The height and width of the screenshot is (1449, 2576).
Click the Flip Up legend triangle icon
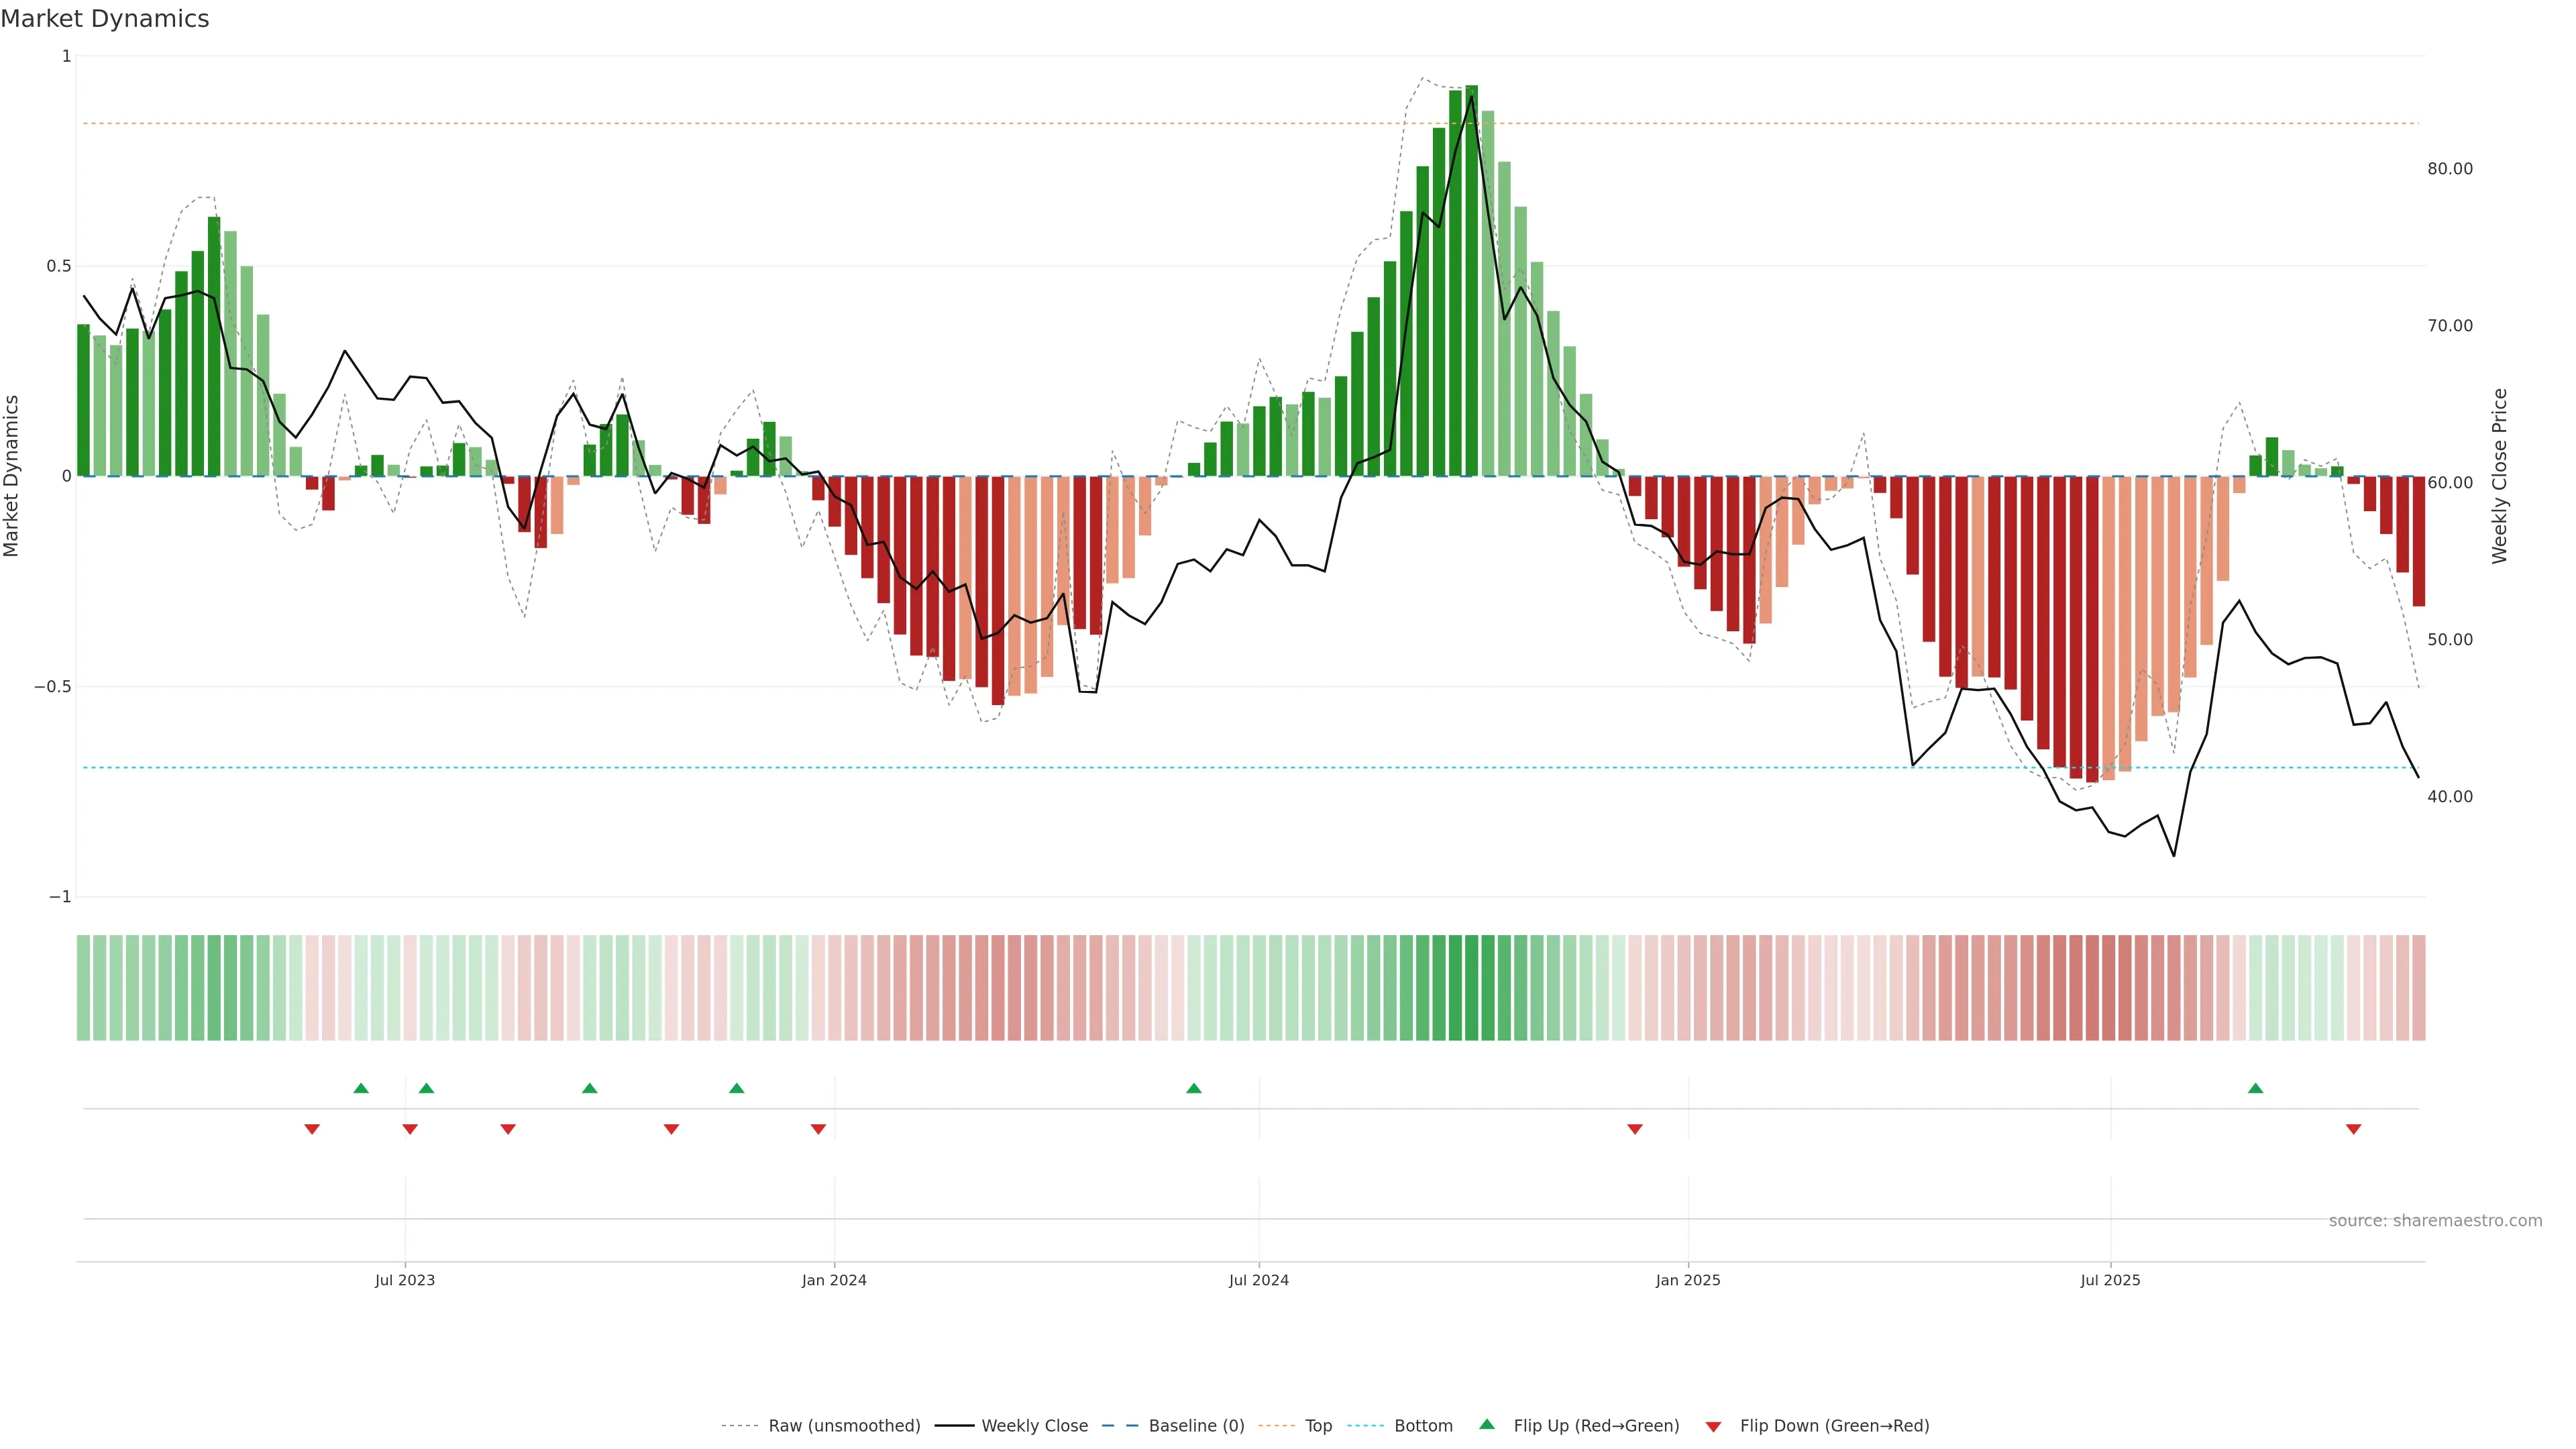pyautogui.click(x=1487, y=1424)
